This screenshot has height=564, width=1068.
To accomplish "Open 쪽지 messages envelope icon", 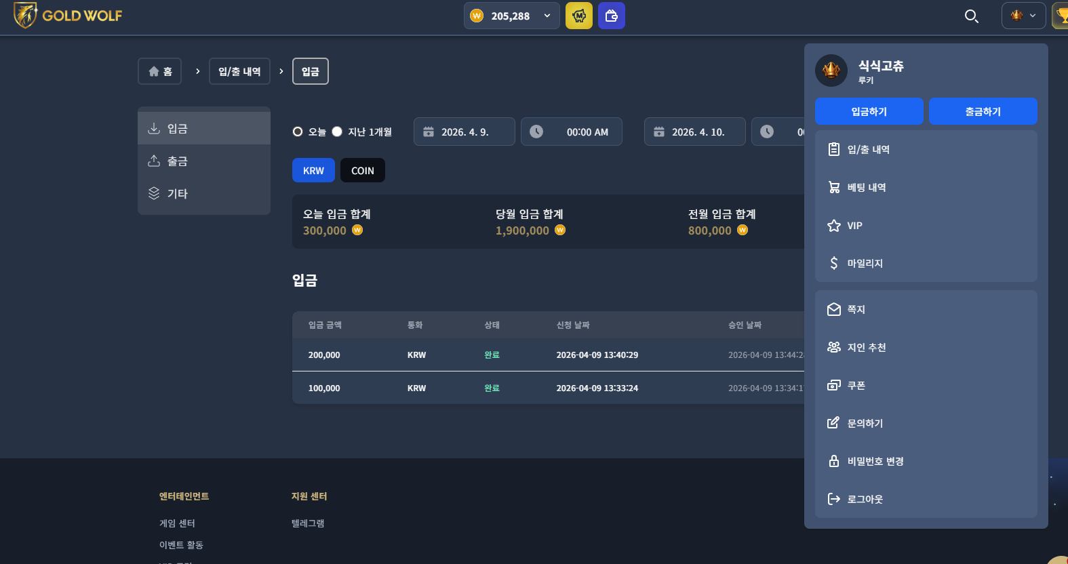I will 834,309.
